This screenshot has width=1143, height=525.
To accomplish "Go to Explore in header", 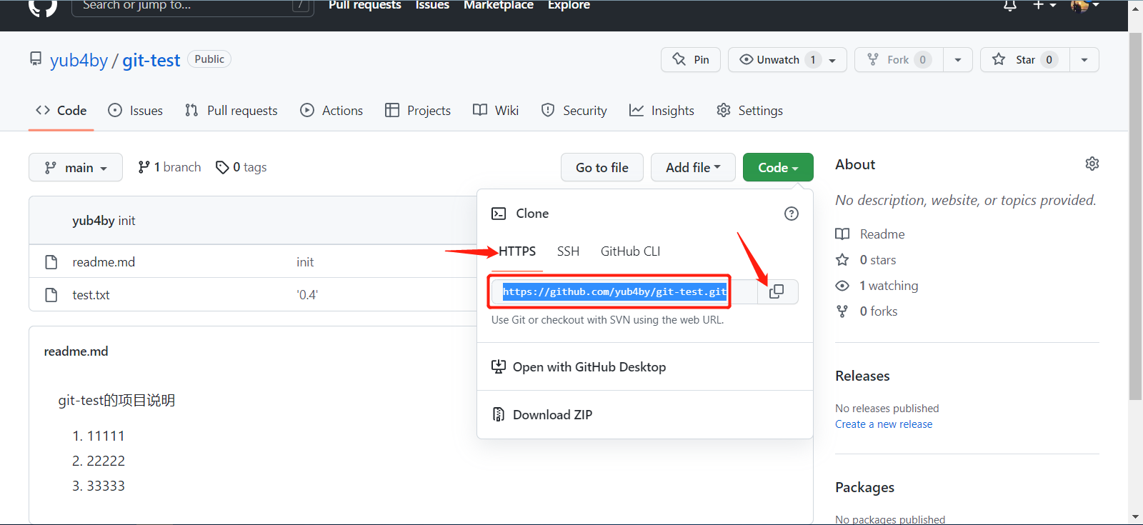I will click(x=569, y=5).
